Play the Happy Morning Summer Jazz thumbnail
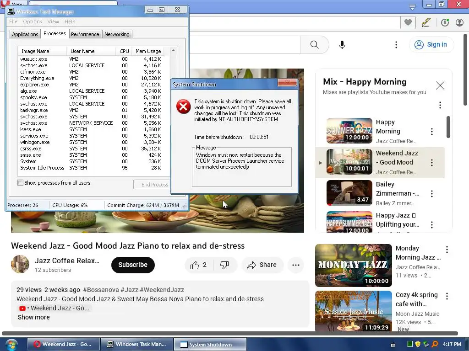 349,131
